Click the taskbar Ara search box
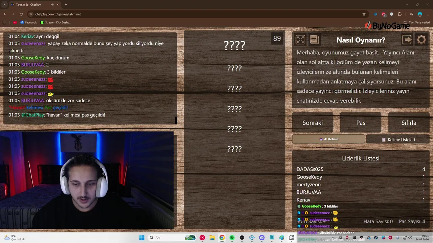The image size is (433, 243). pos(173,238)
